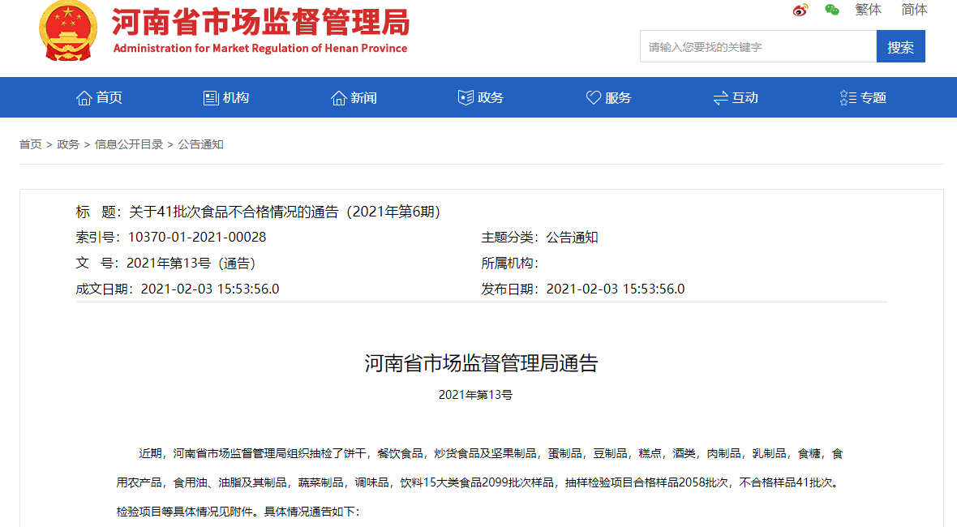This screenshot has width=957, height=527.
Task: Select the document number 2021年第13号（通告）
Action: [191, 263]
